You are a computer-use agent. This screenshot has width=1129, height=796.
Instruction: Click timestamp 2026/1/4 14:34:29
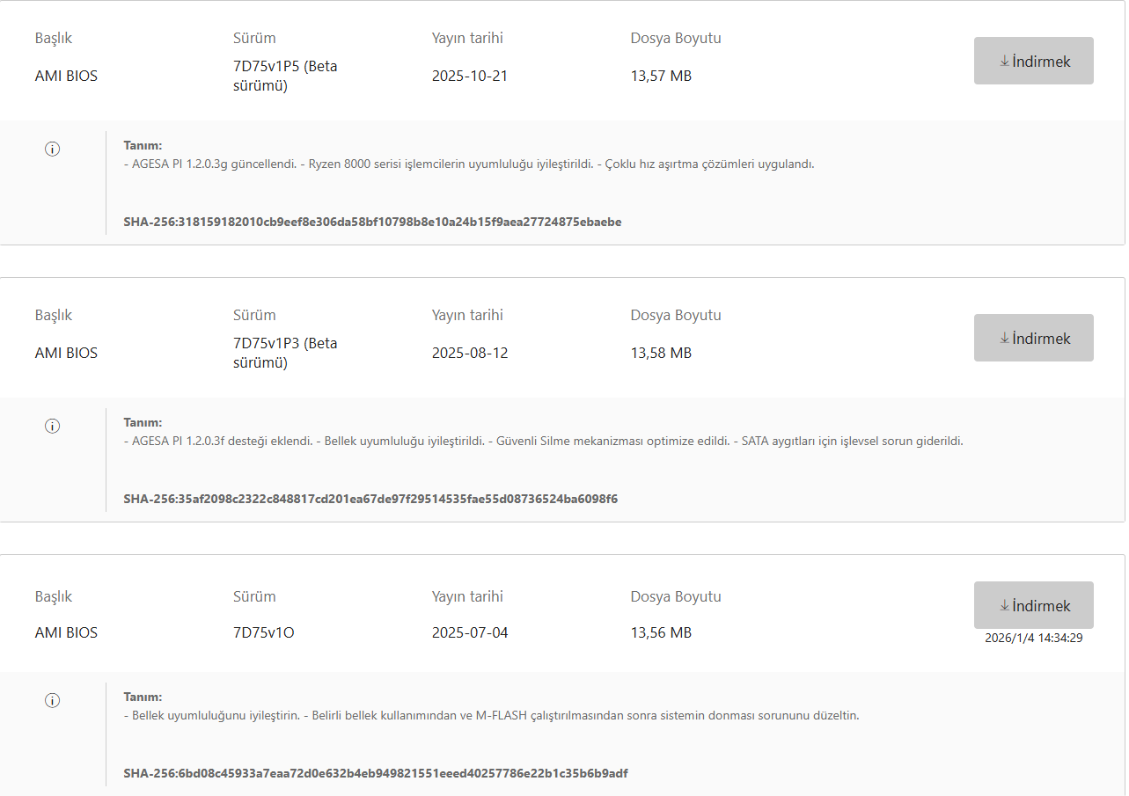pos(1033,638)
